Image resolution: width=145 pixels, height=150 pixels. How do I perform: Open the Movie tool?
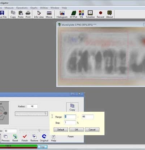pyautogui.click(x=49, y=14)
